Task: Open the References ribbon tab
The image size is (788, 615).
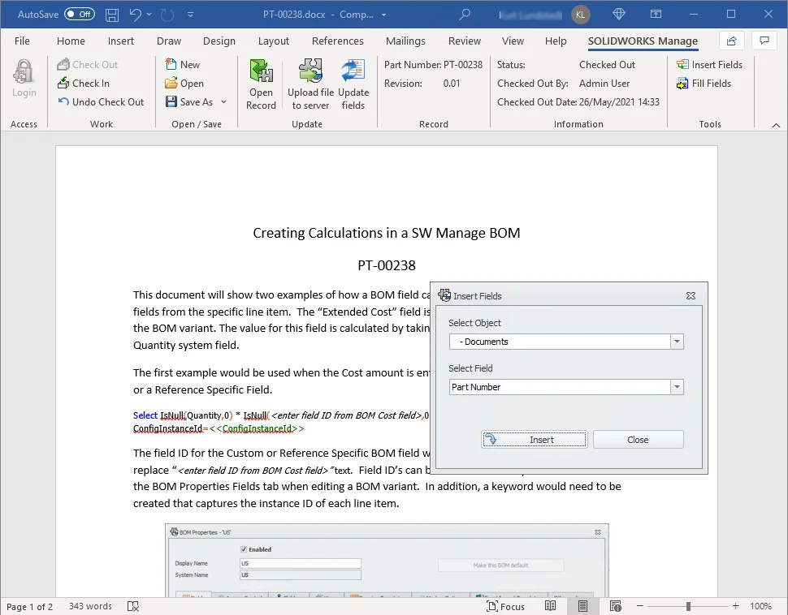Action: coord(338,41)
